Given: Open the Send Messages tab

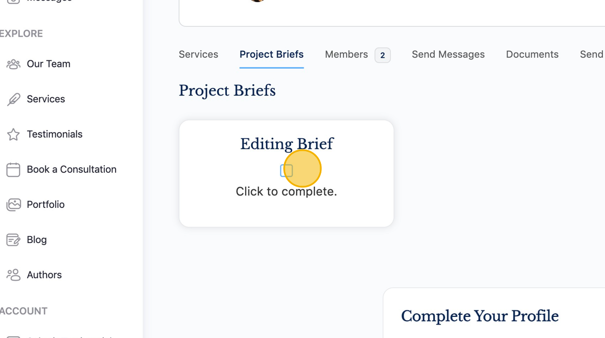Looking at the screenshot, I should (448, 55).
